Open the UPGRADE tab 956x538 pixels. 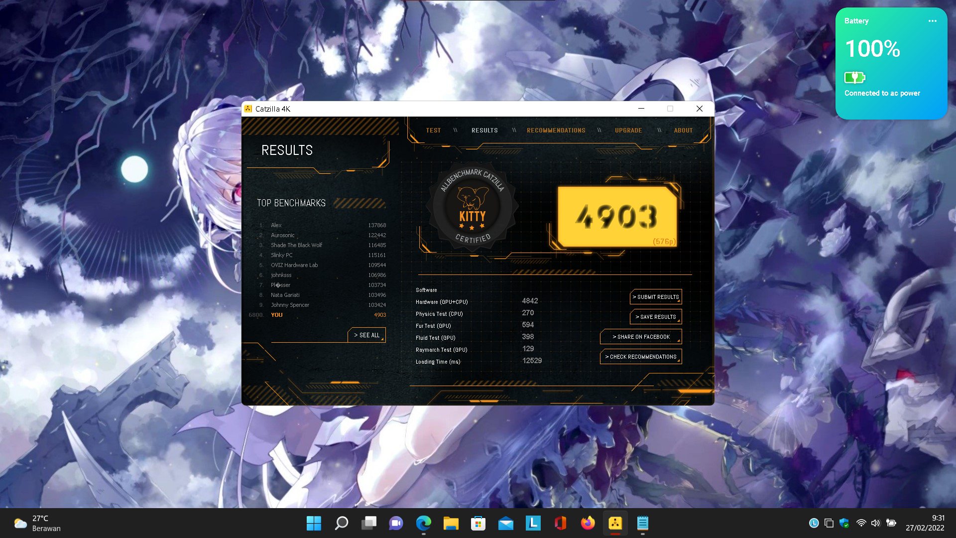[628, 131]
